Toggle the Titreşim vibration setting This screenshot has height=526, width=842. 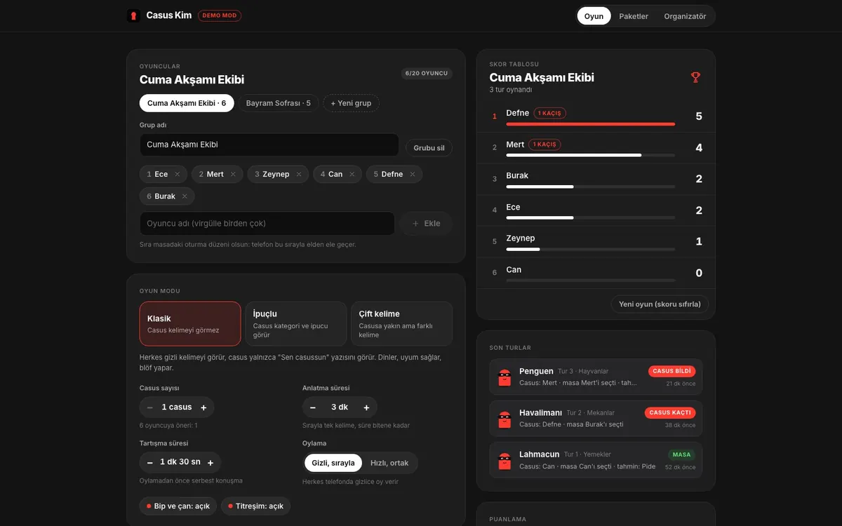pyautogui.click(x=255, y=506)
